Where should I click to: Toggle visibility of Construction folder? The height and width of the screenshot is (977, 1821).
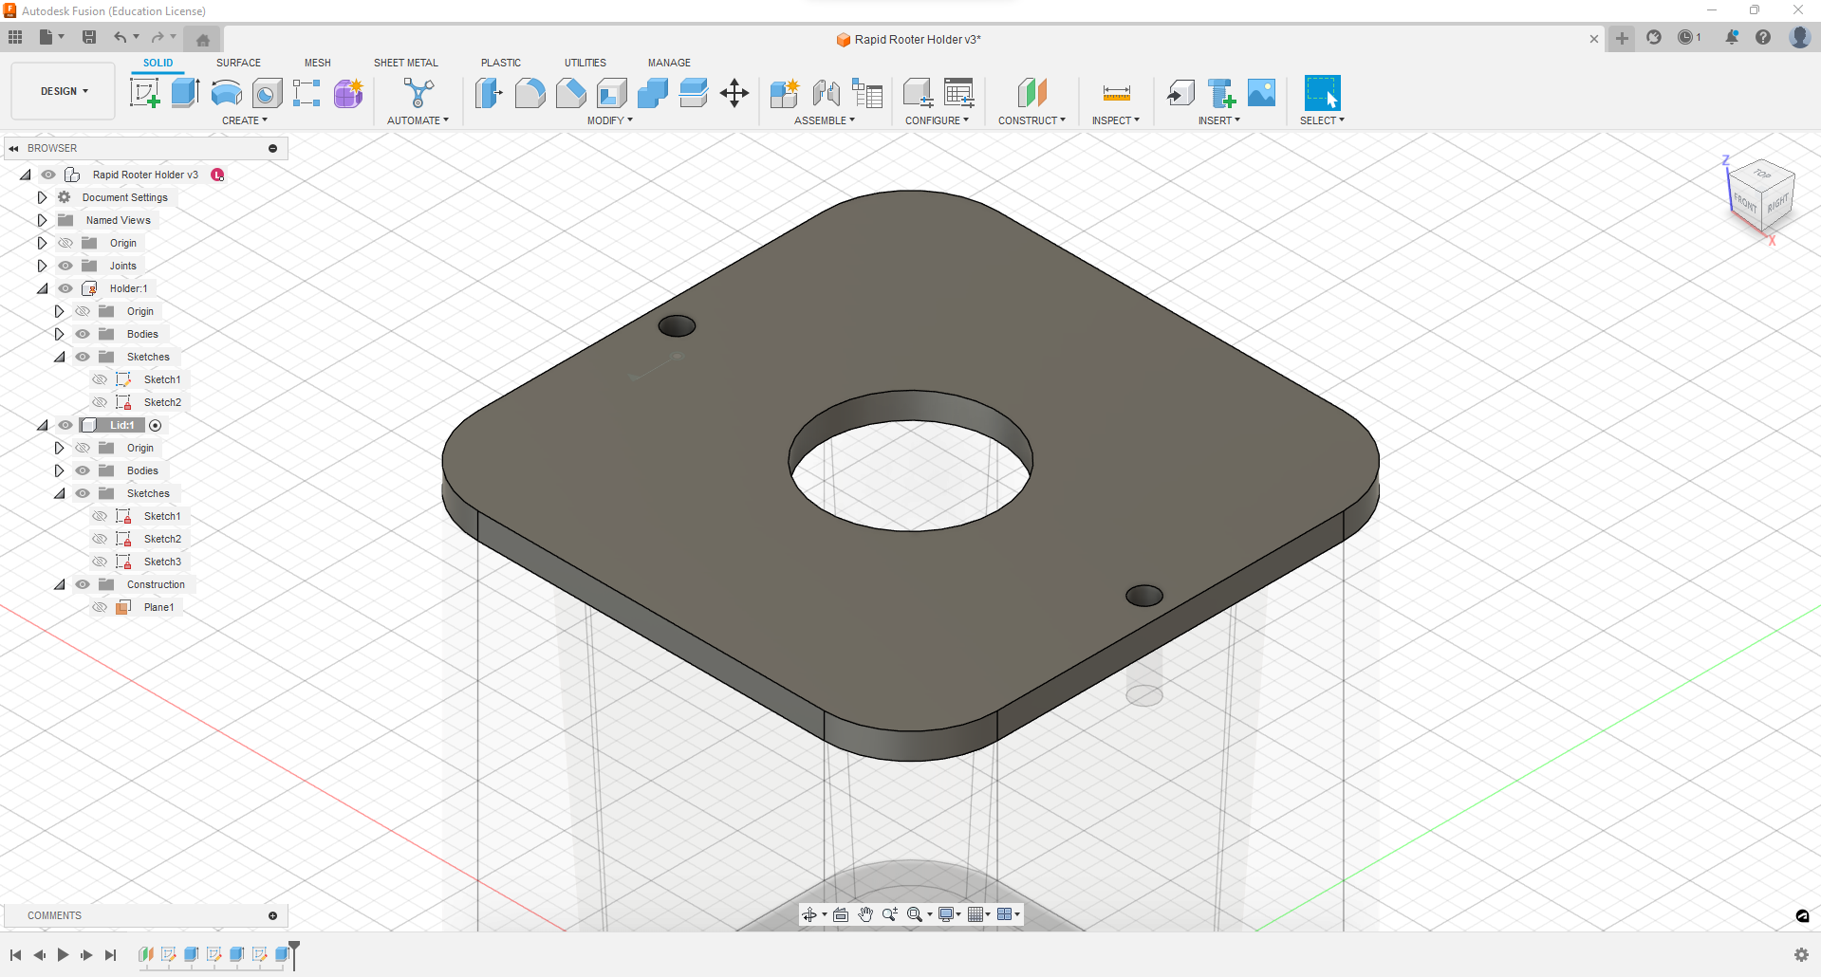[x=83, y=584]
